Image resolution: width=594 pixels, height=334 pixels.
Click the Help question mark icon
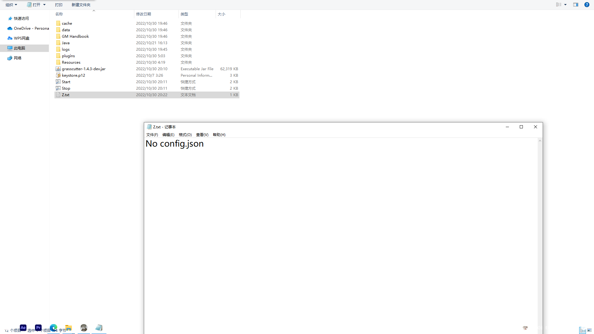587,5
